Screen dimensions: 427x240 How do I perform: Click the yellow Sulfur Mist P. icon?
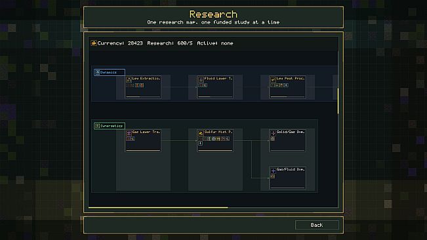point(201,133)
